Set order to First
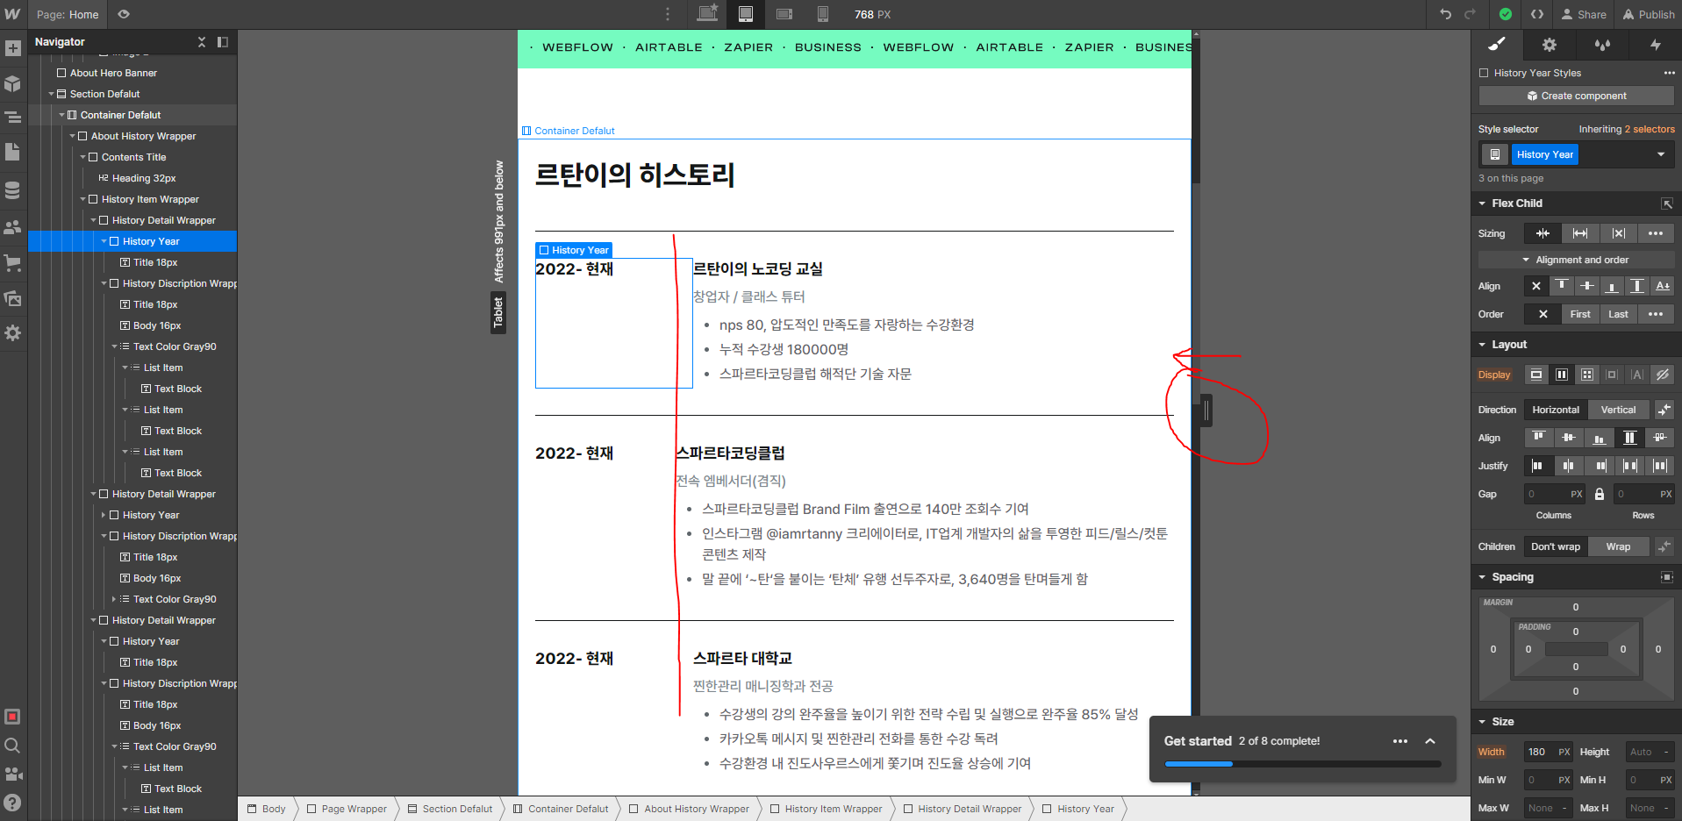 click(x=1580, y=314)
